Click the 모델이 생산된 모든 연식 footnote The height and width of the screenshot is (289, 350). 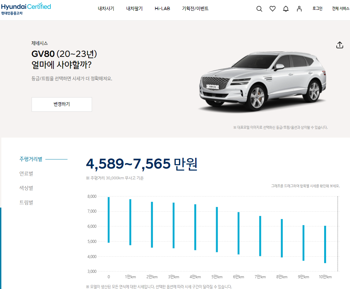(x=159, y=287)
